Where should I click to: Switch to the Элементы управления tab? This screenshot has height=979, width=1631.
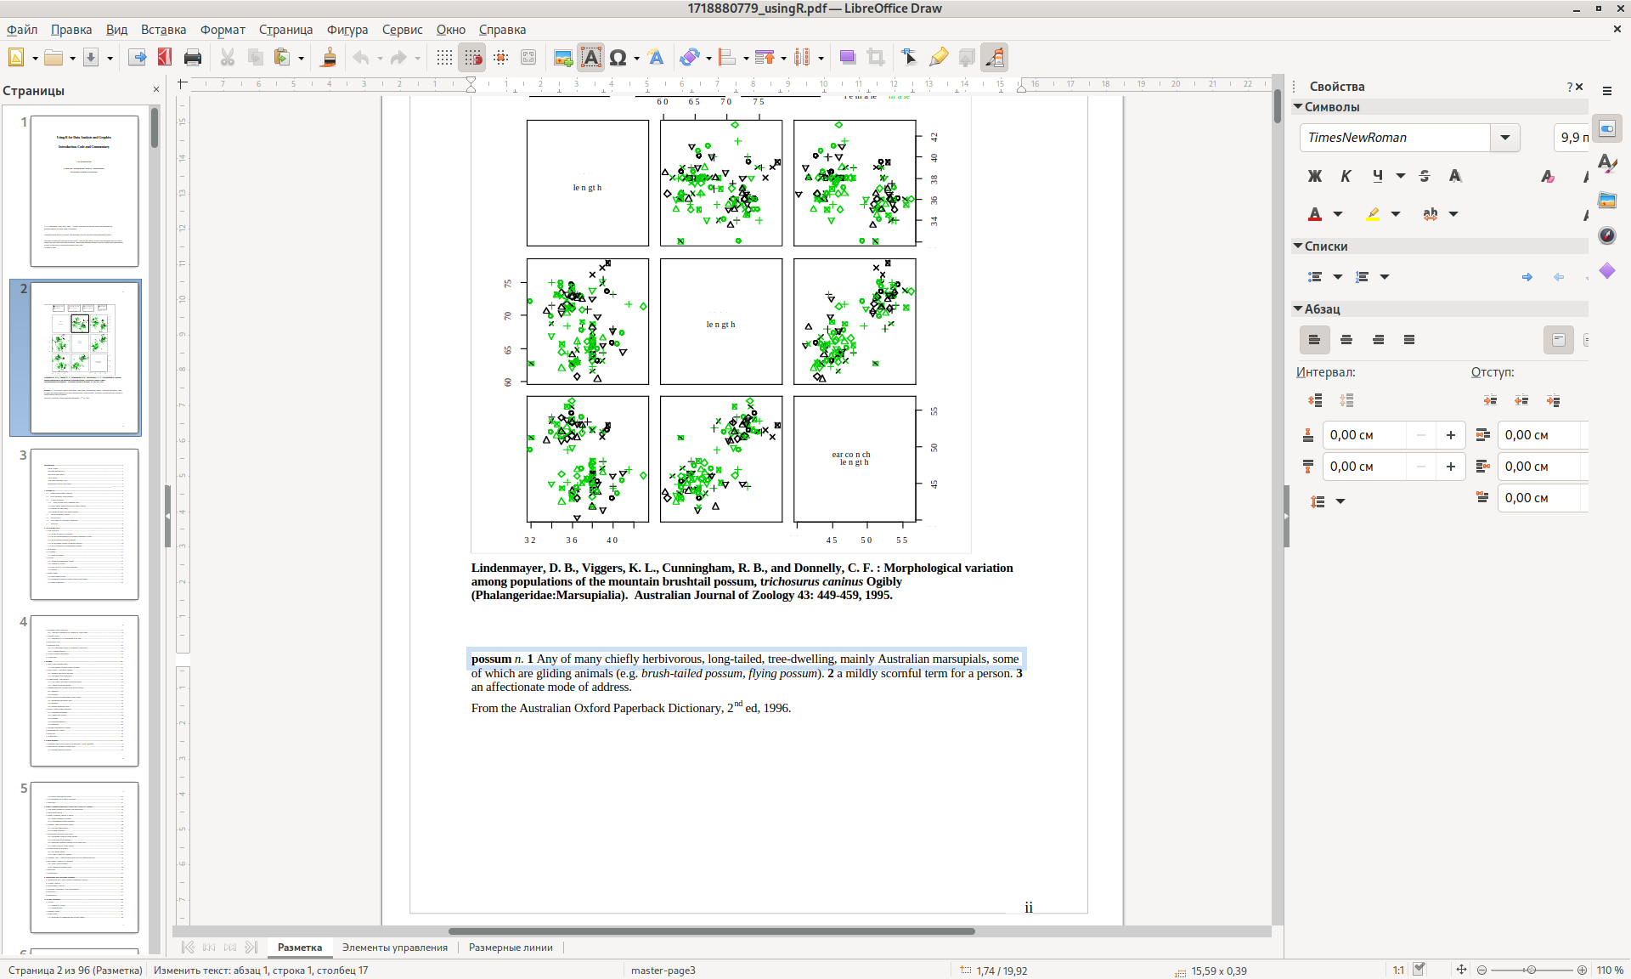[x=394, y=948]
